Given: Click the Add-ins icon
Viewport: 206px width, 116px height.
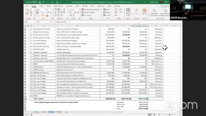Looking at the screenshot, I should coord(145,12).
